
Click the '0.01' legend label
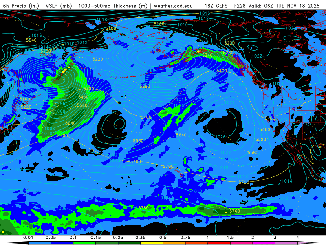pyautogui.click(x=28, y=238)
